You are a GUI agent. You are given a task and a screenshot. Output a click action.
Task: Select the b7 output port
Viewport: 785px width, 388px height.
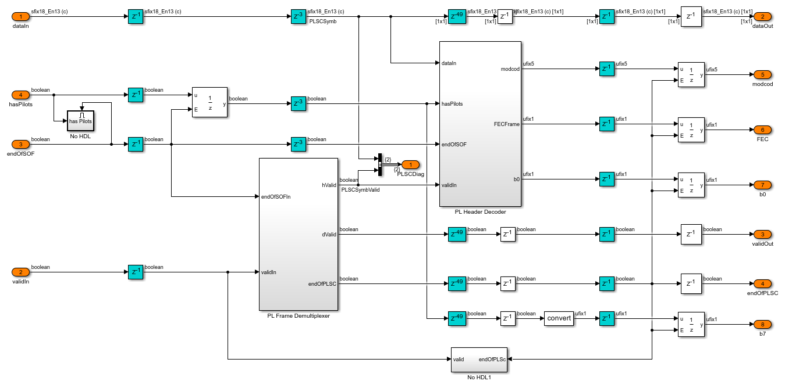point(762,324)
